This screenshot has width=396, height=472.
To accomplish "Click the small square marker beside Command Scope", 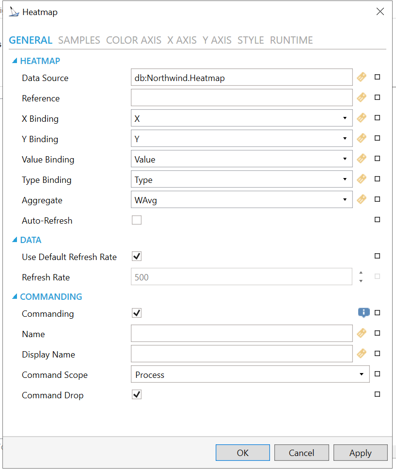I will pos(378,374).
